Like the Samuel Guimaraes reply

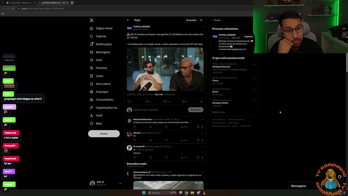(x=166, y=127)
